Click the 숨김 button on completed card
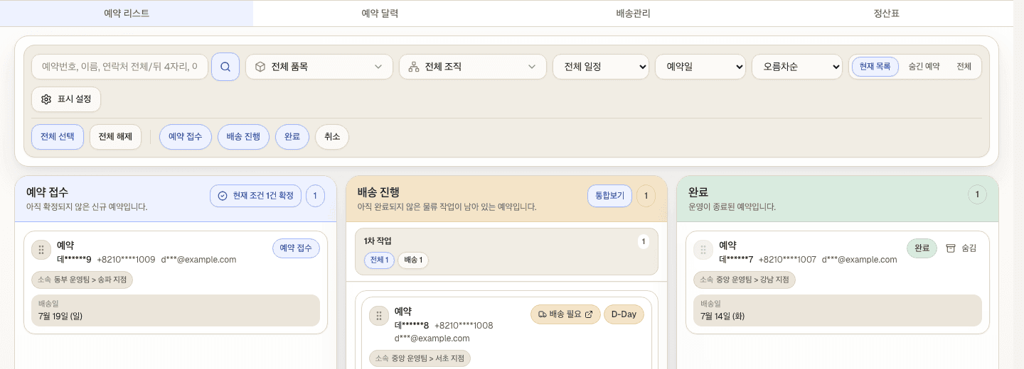 point(961,248)
